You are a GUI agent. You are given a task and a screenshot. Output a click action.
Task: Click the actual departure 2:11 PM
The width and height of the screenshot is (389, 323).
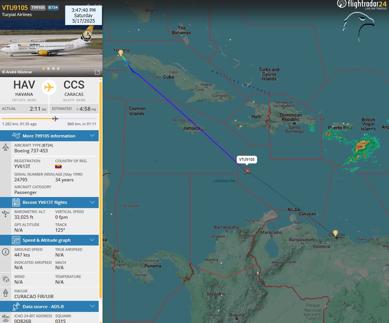(x=38, y=109)
